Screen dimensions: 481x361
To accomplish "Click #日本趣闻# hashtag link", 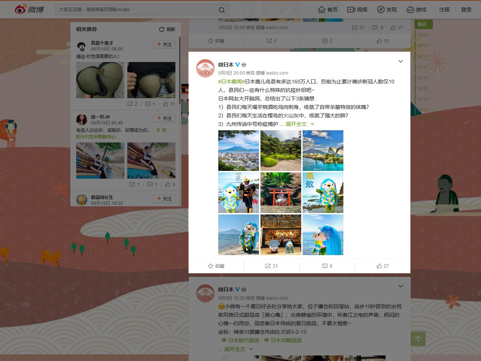I will click(231, 82).
